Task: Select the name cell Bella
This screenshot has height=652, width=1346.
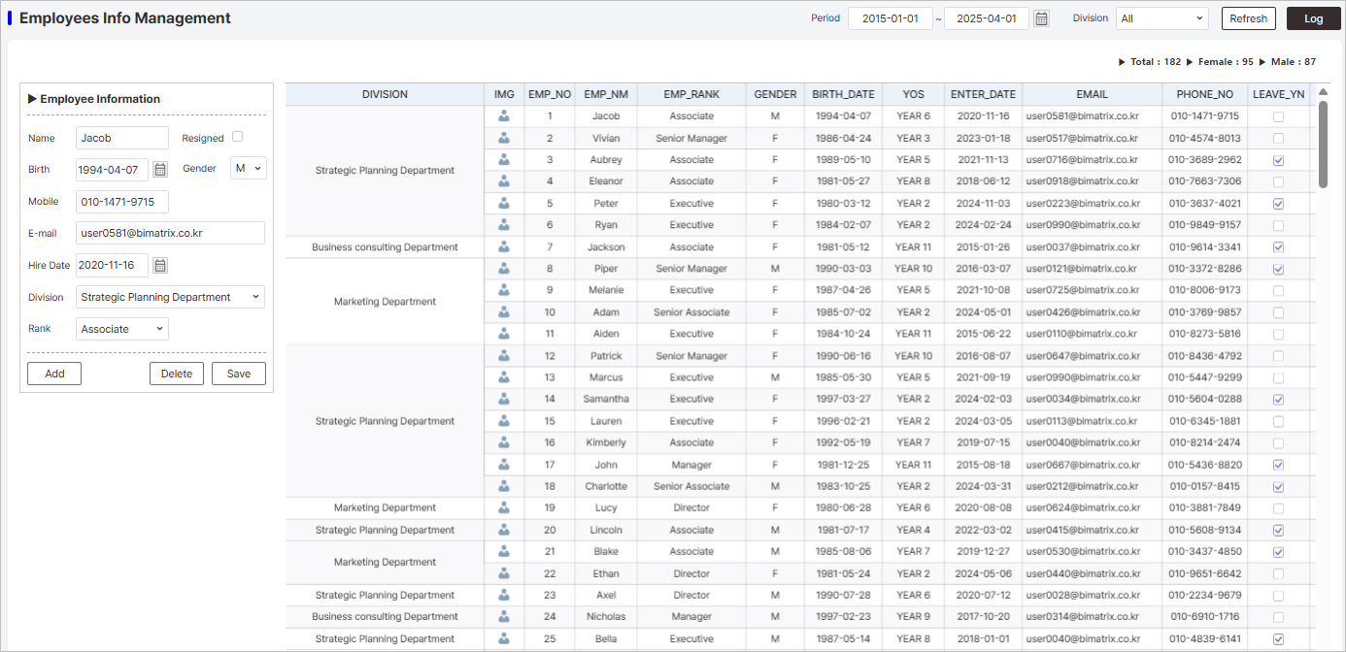Action: (606, 638)
